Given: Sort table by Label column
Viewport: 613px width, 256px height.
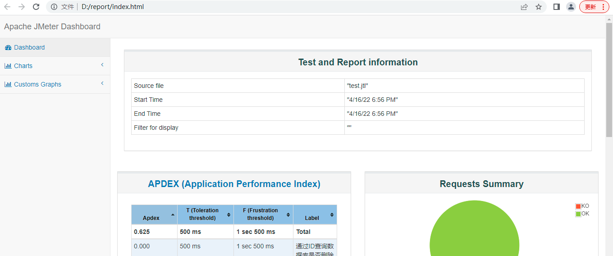Looking at the screenshot, I should (315, 215).
